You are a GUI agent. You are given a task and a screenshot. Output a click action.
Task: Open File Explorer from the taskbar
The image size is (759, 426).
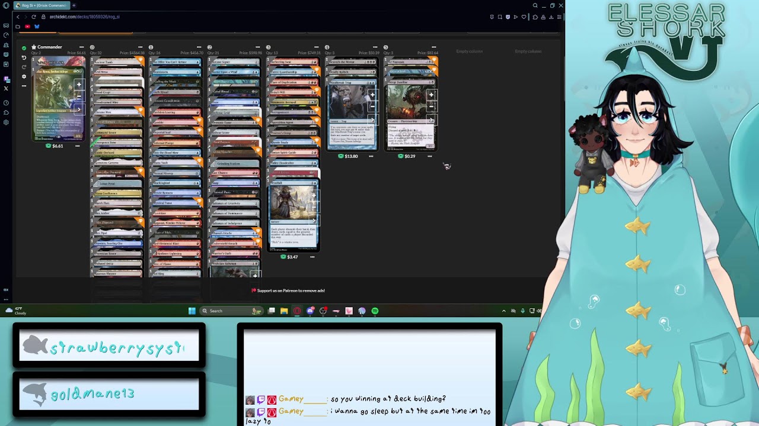[284, 311]
